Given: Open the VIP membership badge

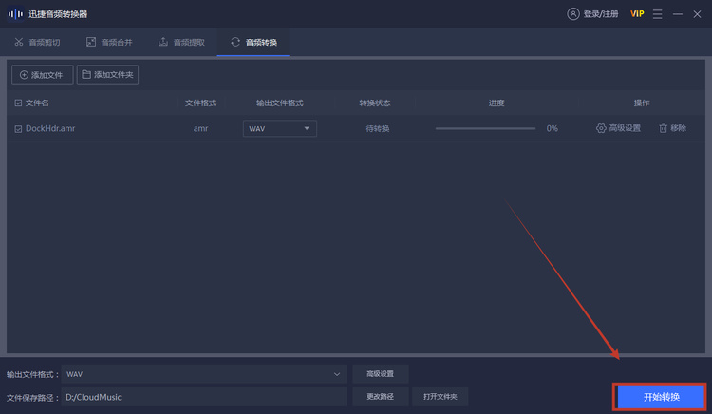Looking at the screenshot, I should (x=637, y=14).
